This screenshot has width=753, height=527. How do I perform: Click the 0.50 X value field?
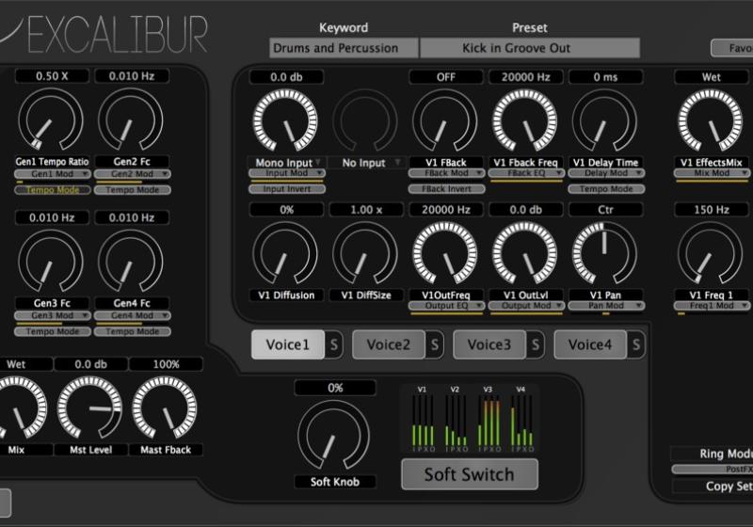coord(52,76)
